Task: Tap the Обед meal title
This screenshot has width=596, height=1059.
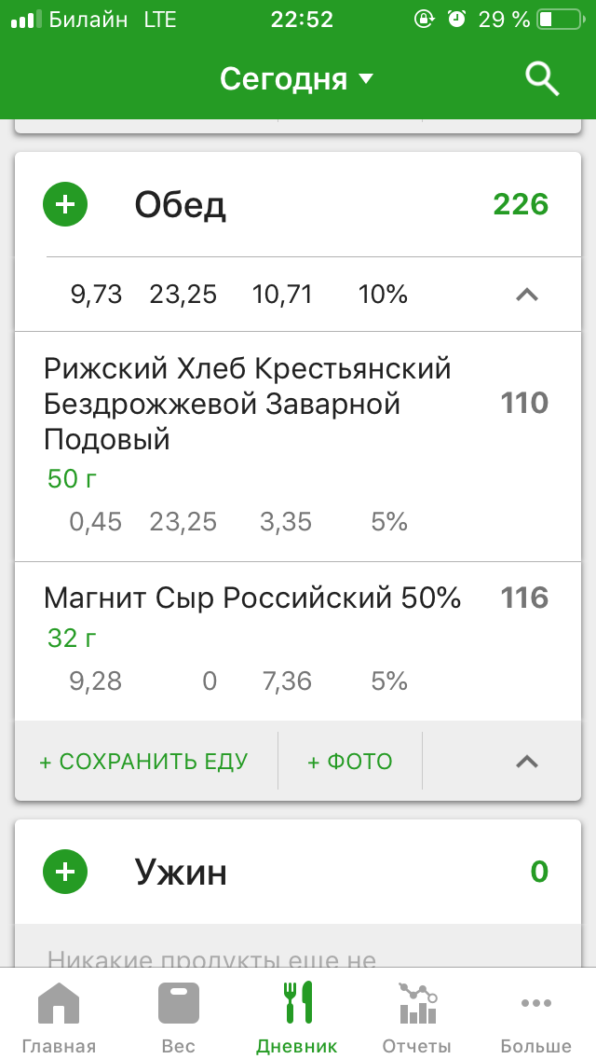Action: point(181,204)
